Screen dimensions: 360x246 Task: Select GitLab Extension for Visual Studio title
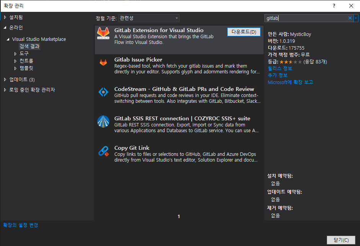159,30
